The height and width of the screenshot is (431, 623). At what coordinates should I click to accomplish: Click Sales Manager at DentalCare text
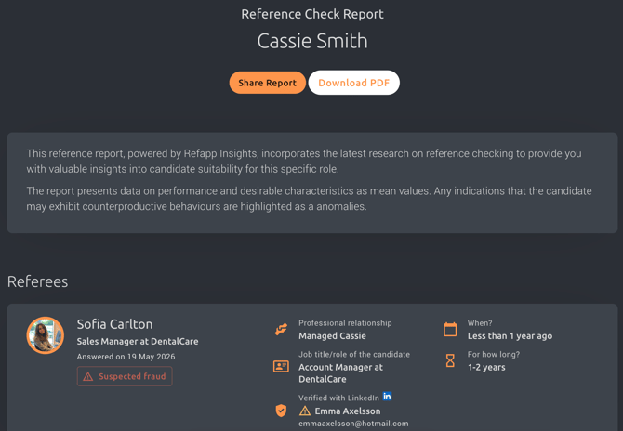[138, 341]
